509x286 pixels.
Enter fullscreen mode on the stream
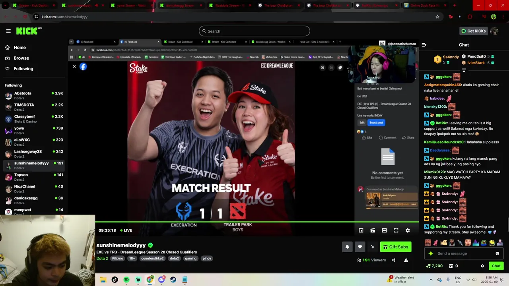click(396, 230)
